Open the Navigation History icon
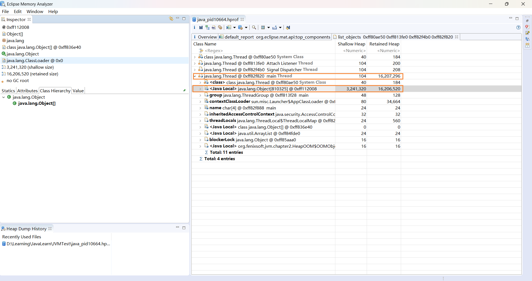Screen dimensions: 532x281 click(x=527, y=39)
